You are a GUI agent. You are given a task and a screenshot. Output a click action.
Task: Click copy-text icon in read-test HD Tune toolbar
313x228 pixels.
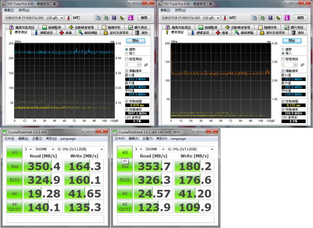coord(98,18)
